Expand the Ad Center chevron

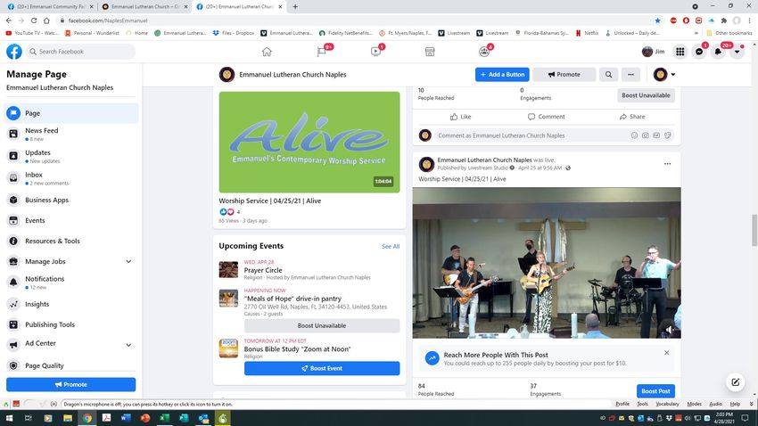tap(128, 345)
